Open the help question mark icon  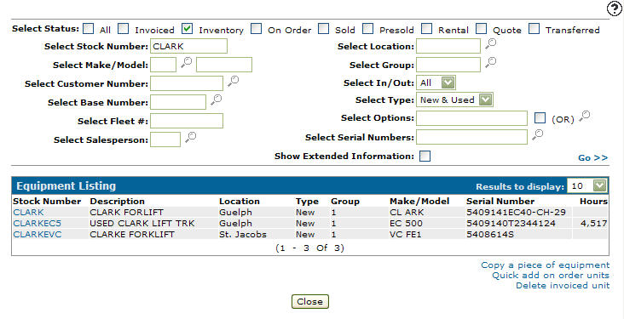tap(614, 9)
